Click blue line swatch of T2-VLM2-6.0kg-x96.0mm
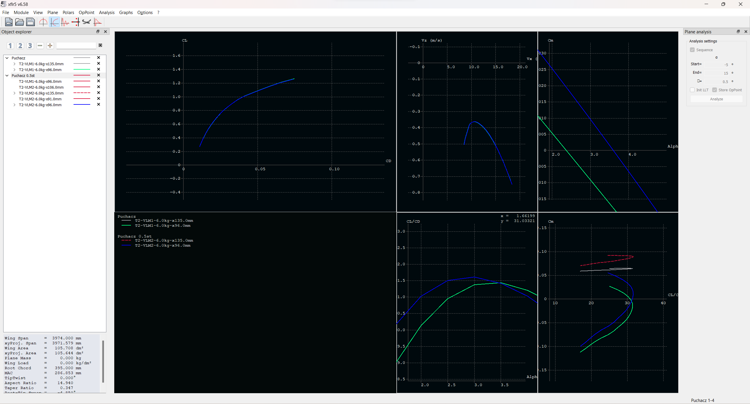This screenshot has width=750, height=404. point(82,105)
